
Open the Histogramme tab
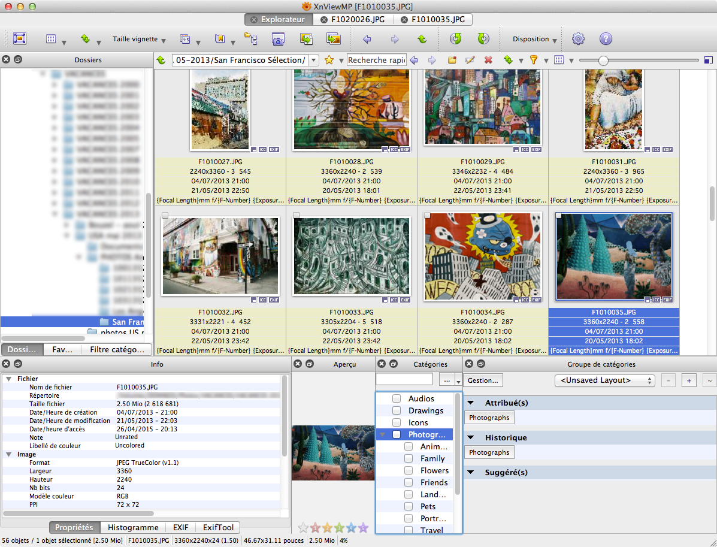133,527
